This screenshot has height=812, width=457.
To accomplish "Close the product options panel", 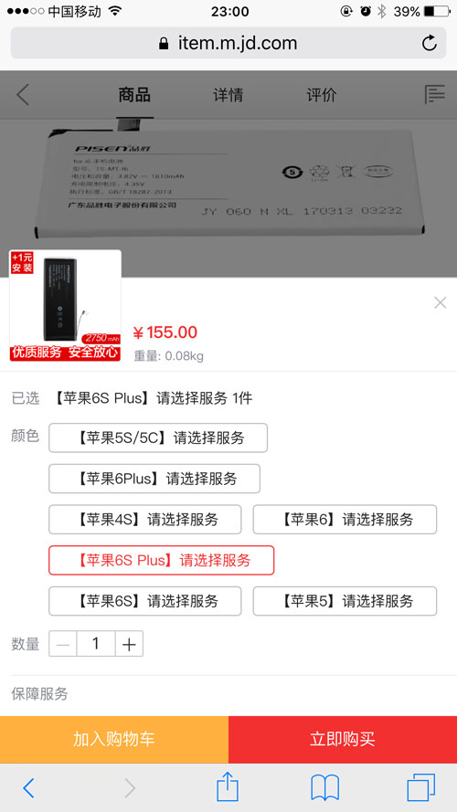I will click(x=440, y=302).
